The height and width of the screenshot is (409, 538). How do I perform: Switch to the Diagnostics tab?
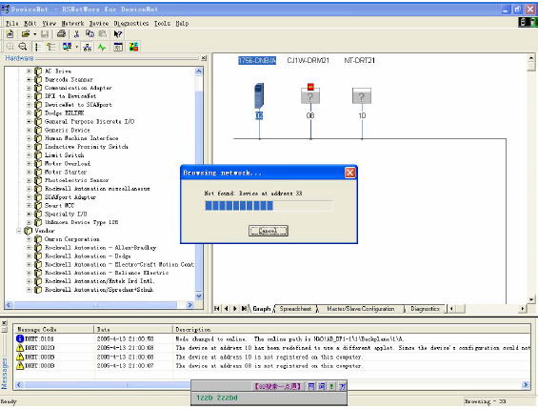(425, 309)
